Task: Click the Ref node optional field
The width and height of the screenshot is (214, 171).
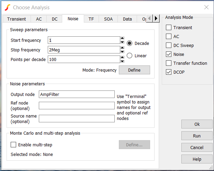Action: point(77,106)
